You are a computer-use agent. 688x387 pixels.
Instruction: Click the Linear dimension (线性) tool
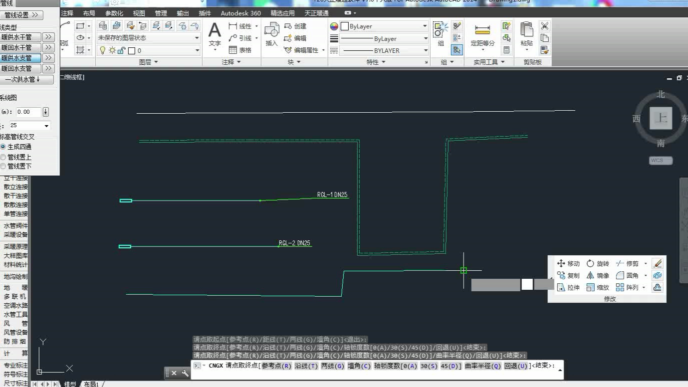(240, 26)
